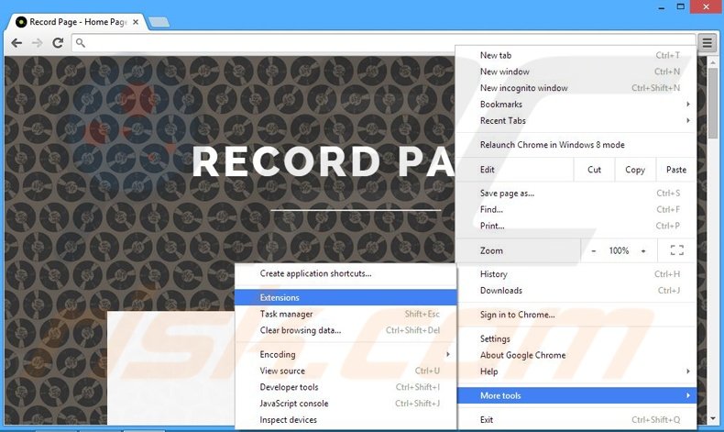The image size is (724, 432).
Task: Select Find... in the menu
Action: point(576,209)
